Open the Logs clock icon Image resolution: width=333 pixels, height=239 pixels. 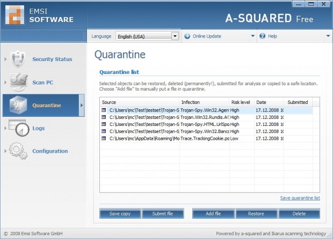[19, 128]
